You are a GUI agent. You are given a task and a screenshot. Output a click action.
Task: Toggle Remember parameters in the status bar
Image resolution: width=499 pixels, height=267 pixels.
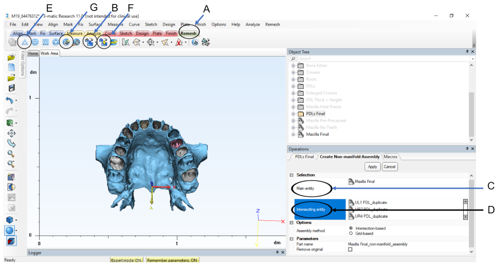[x=173, y=260]
